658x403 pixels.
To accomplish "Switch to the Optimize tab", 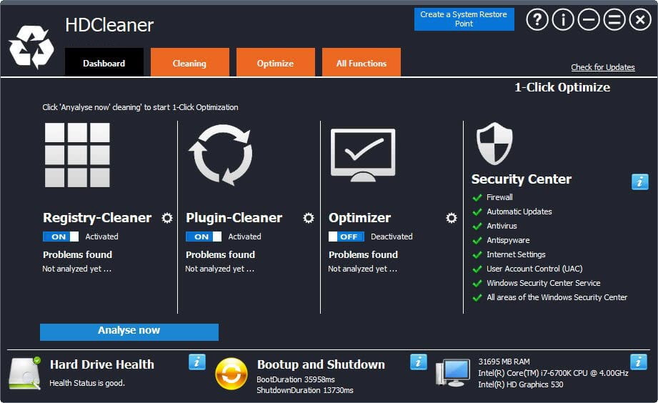I will click(275, 62).
